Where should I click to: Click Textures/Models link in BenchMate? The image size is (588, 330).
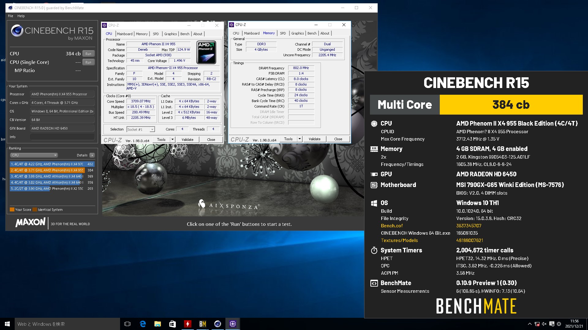coord(399,240)
